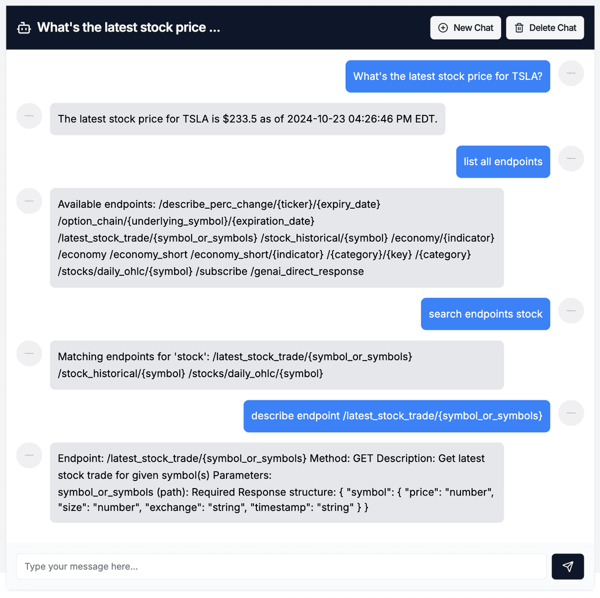The width and height of the screenshot is (600, 598).
Task: Click the robot icon in the header
Action: coord(24,28)
